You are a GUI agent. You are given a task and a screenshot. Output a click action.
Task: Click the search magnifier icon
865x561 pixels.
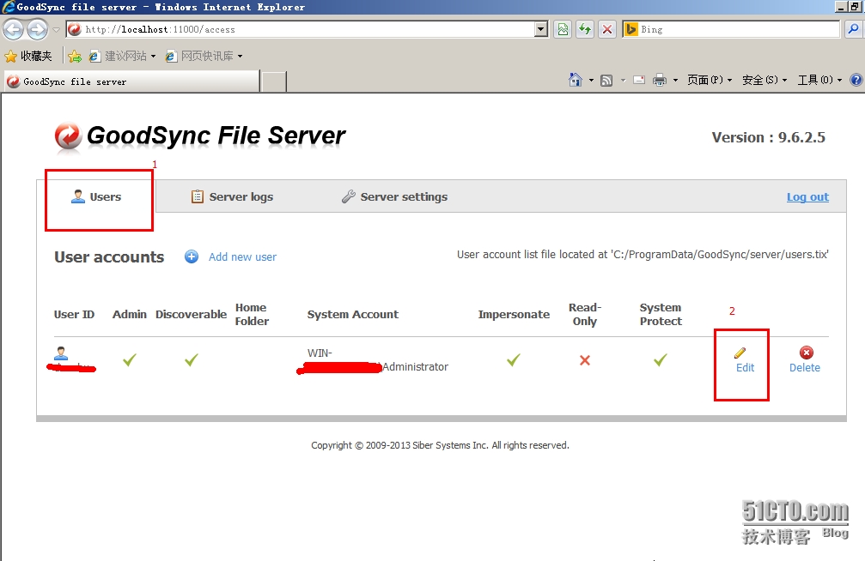pos(853,29)
